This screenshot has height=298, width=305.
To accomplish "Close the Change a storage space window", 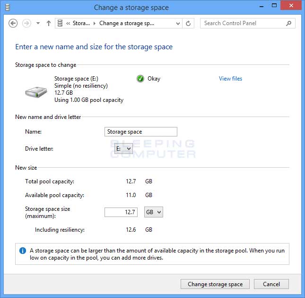I will click(x=291, y=5).
